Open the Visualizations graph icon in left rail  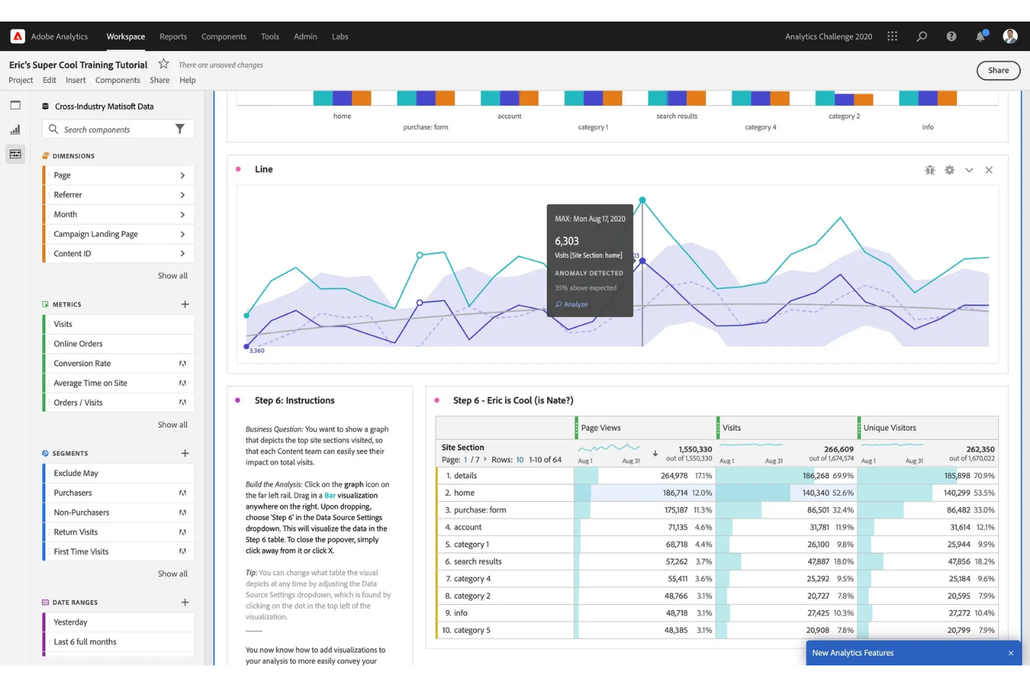click(x=15, y=129)
